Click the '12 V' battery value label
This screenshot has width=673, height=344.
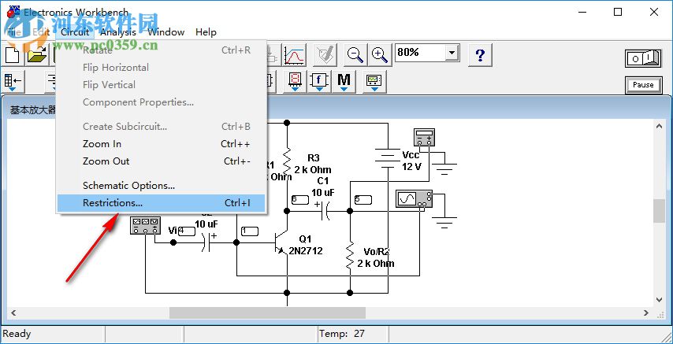(x=412, y=167)
